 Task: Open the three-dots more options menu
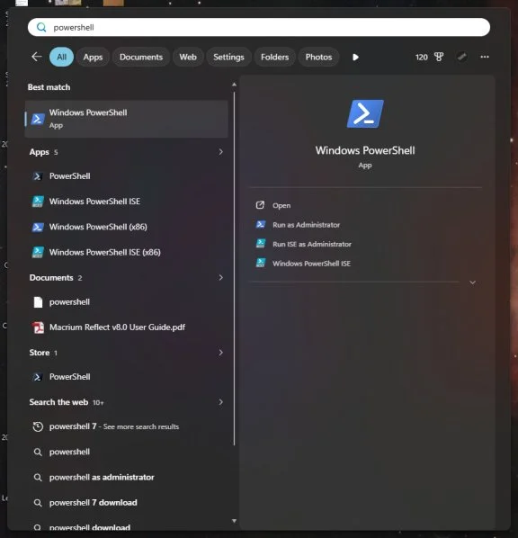pos(485,57)
